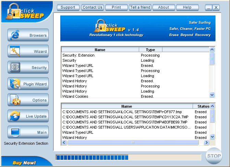Select the Wizard Typed URL row marked Erased. in the upper list
Screen dimensions: 230x167
(135, 65)
